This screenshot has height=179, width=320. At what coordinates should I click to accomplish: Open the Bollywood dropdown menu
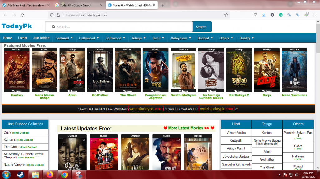[115, 38]
